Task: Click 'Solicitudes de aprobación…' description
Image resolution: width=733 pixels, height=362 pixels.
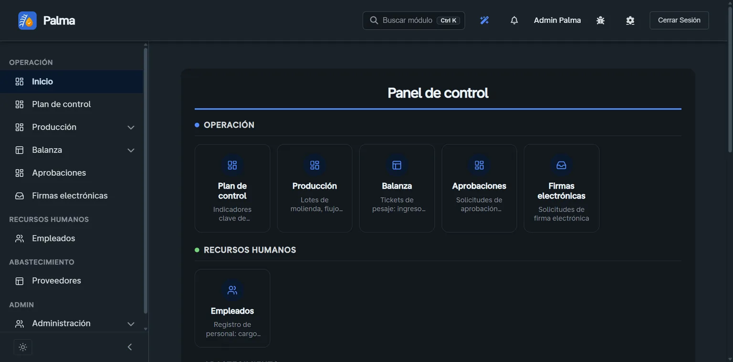Action: point(479,204)
